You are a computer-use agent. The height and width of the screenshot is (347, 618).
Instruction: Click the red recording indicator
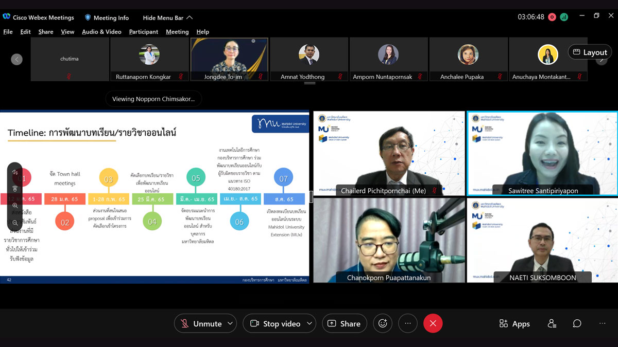(552, 17)
